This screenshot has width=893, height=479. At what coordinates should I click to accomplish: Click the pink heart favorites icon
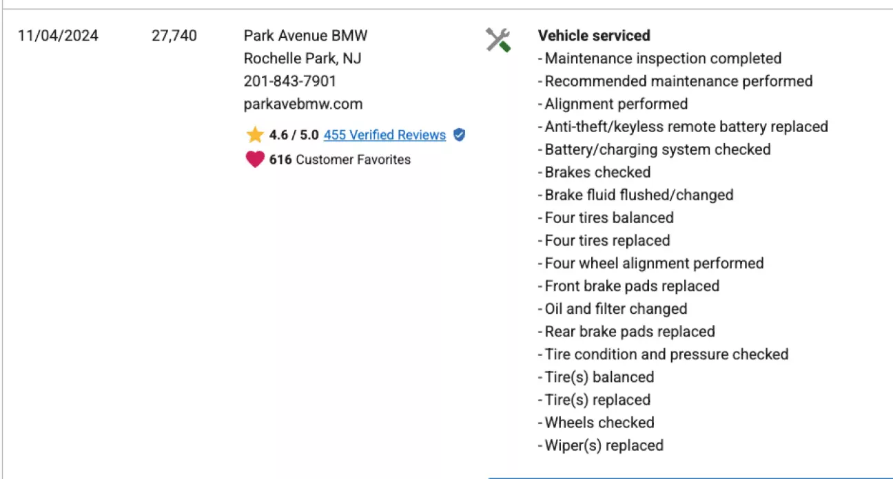[255, 160]
